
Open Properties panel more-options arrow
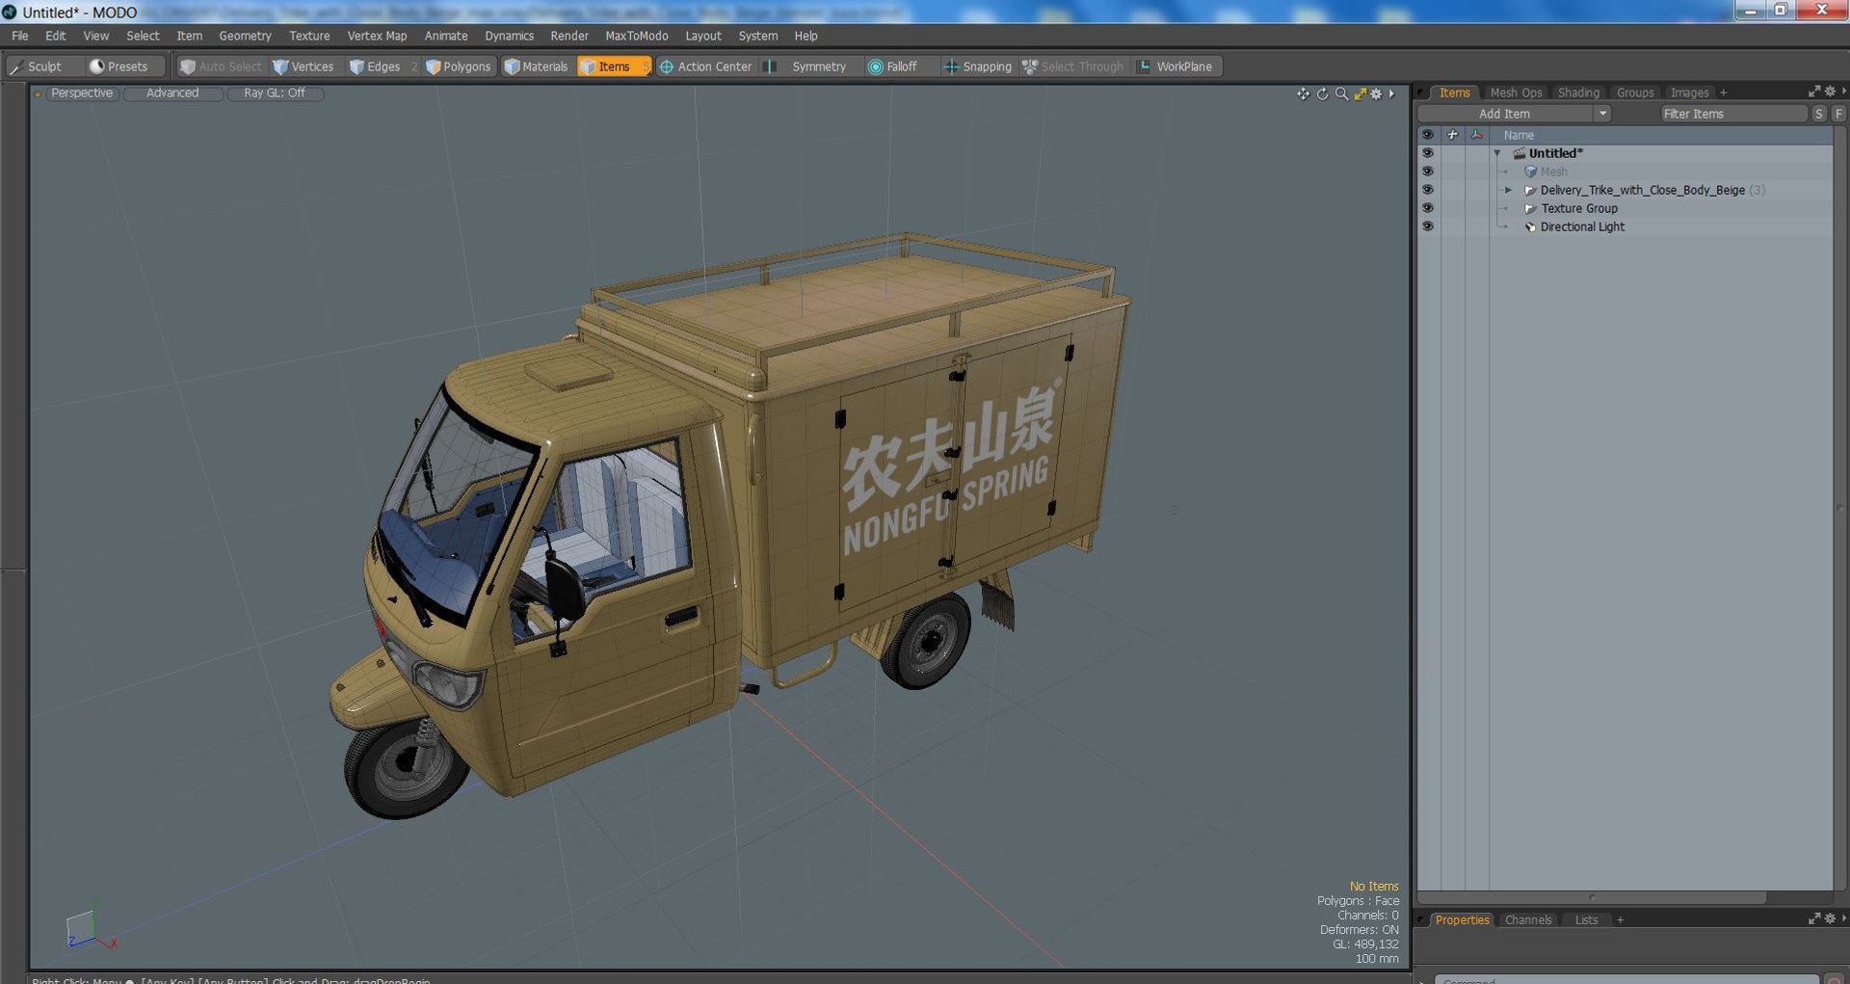pyautogui.click(x=1843, y=918)
